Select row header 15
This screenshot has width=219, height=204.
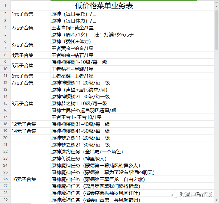pyautogui.click(x=5, y=103)
